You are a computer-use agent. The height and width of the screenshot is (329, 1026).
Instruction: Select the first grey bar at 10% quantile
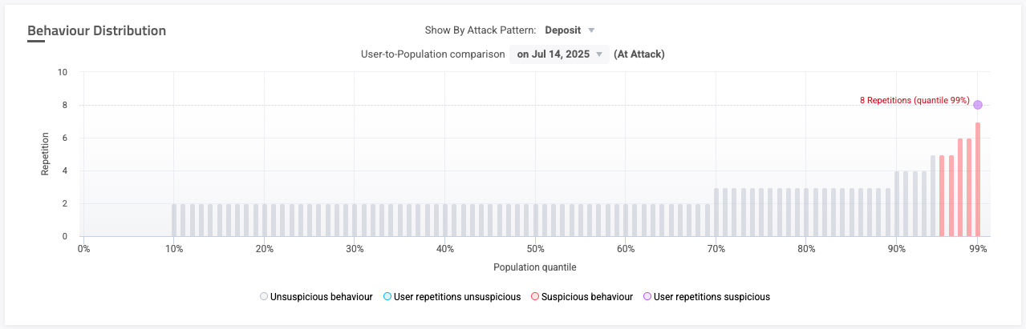[x=174, y=220]
